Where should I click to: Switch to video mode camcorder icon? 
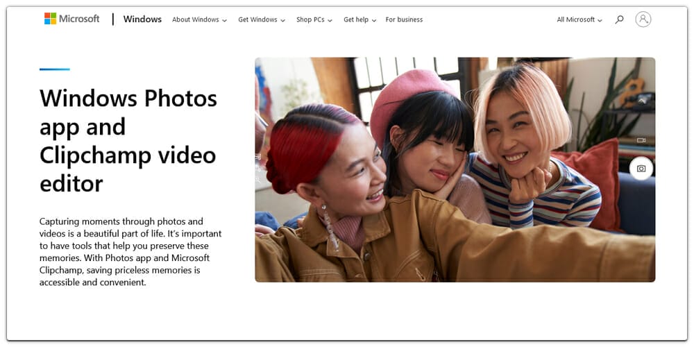tap(641, 140)
